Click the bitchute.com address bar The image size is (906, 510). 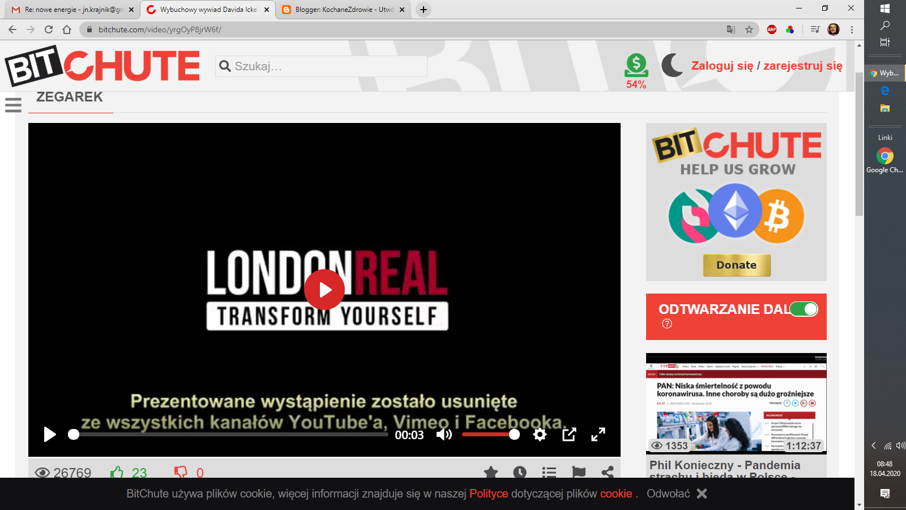tap(419, 29)
